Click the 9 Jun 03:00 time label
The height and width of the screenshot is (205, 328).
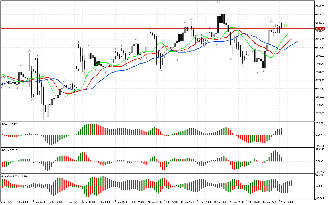105,202
